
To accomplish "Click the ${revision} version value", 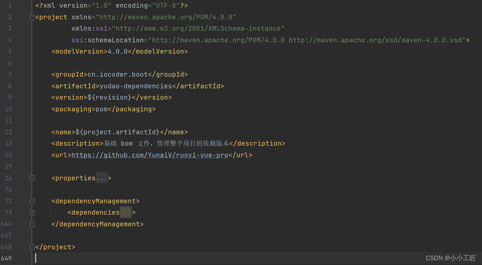I will click(109, 97).
